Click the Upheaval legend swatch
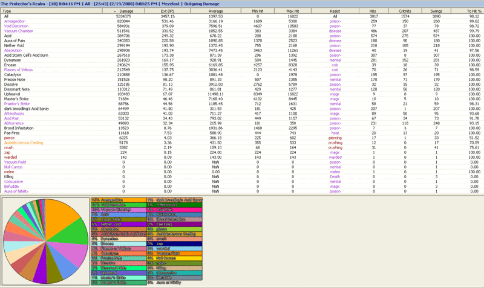Viewport: 484px width, 288px height. (x=119, y=273)
